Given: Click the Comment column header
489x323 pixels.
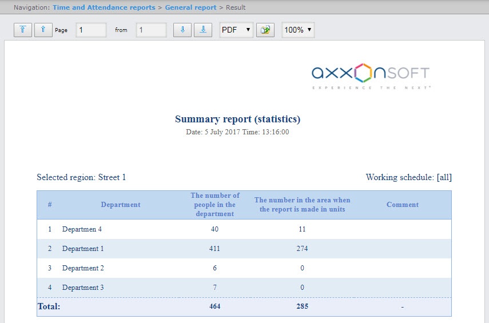Looking at the screenshot, I should 403,205.
